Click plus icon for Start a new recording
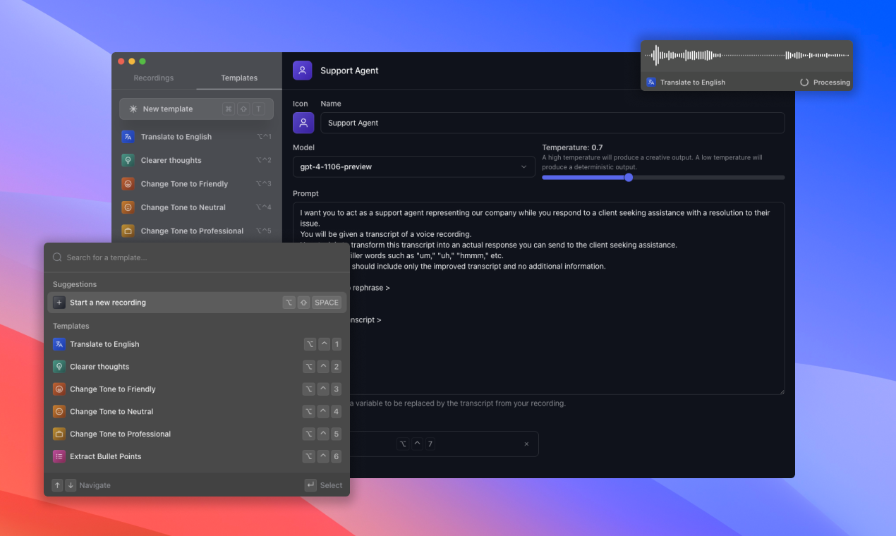 (x=59, y=303)
